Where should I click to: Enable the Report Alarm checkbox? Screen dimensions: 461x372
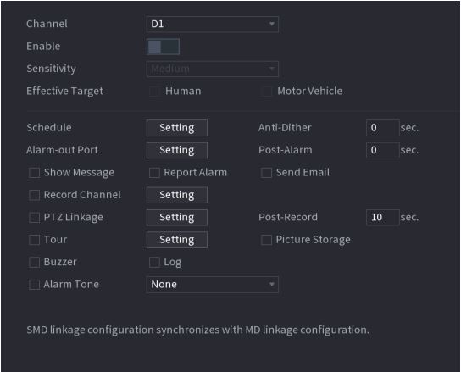(154, 173)
